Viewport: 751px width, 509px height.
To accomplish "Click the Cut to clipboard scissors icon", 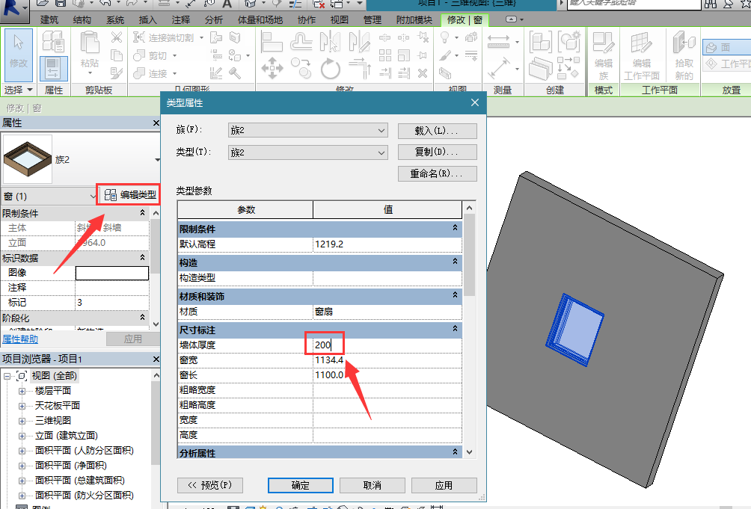I will click(x=117, y=37).
